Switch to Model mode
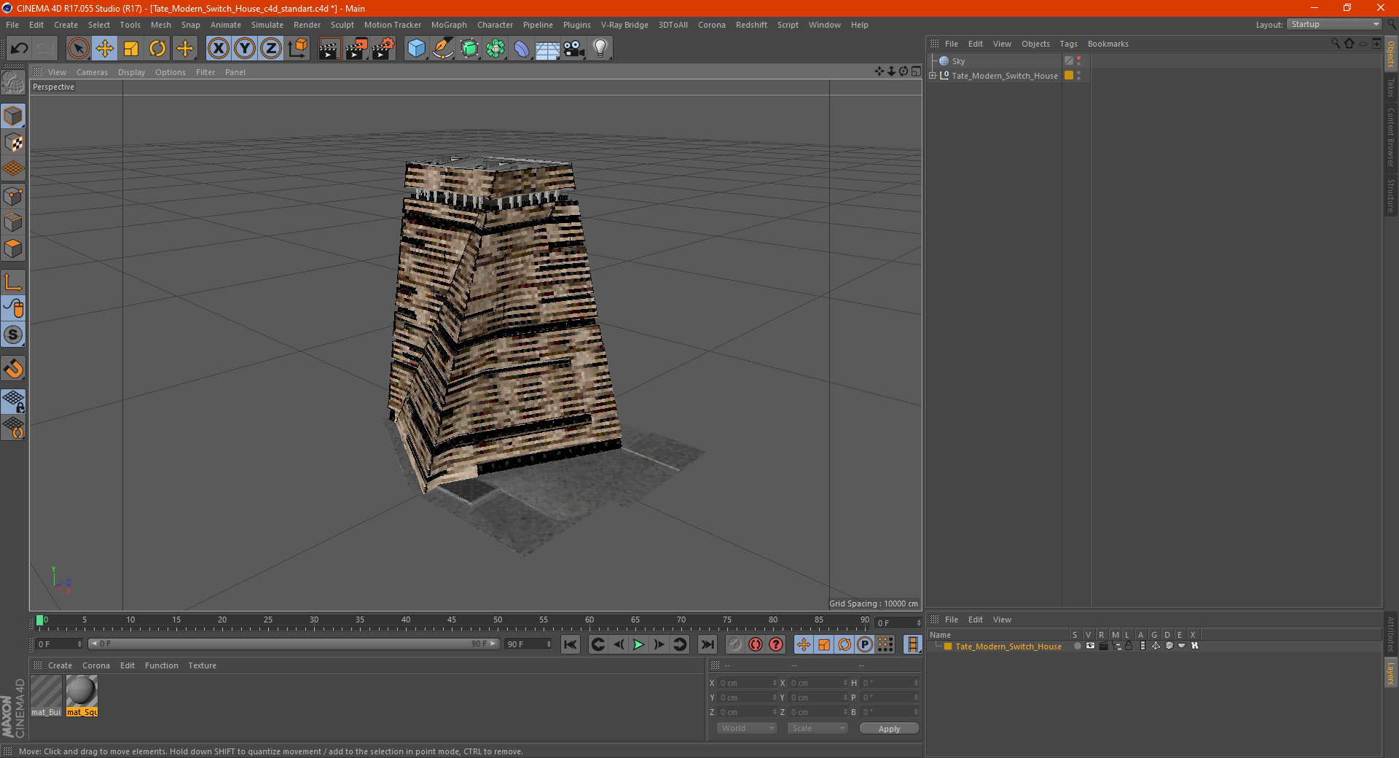This screenshot has height=758, width=1399. click(x=13, y=116)
